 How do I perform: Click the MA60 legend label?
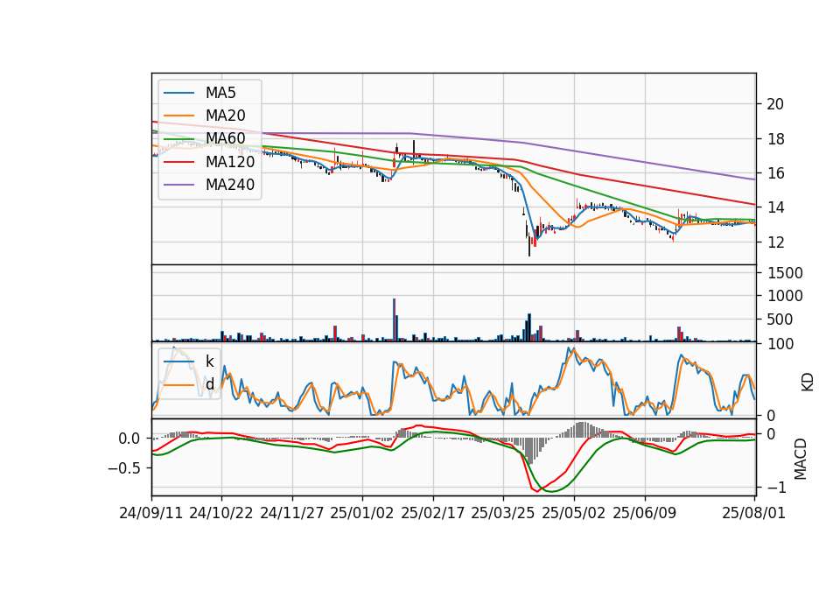click(225, 138)
